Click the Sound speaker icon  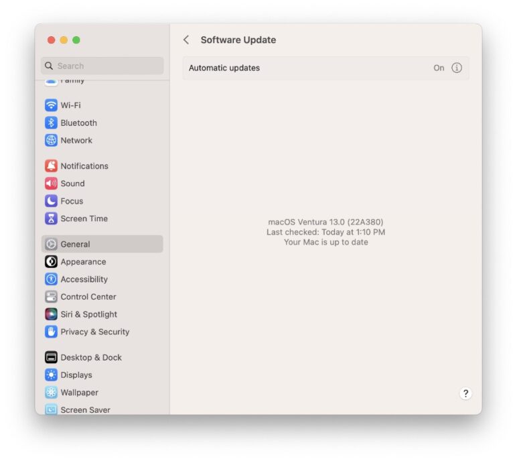click(x=51, y=184)
